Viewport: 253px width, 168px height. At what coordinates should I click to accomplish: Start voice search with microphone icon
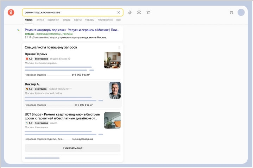pyautogui.click(x=130, y=12)
